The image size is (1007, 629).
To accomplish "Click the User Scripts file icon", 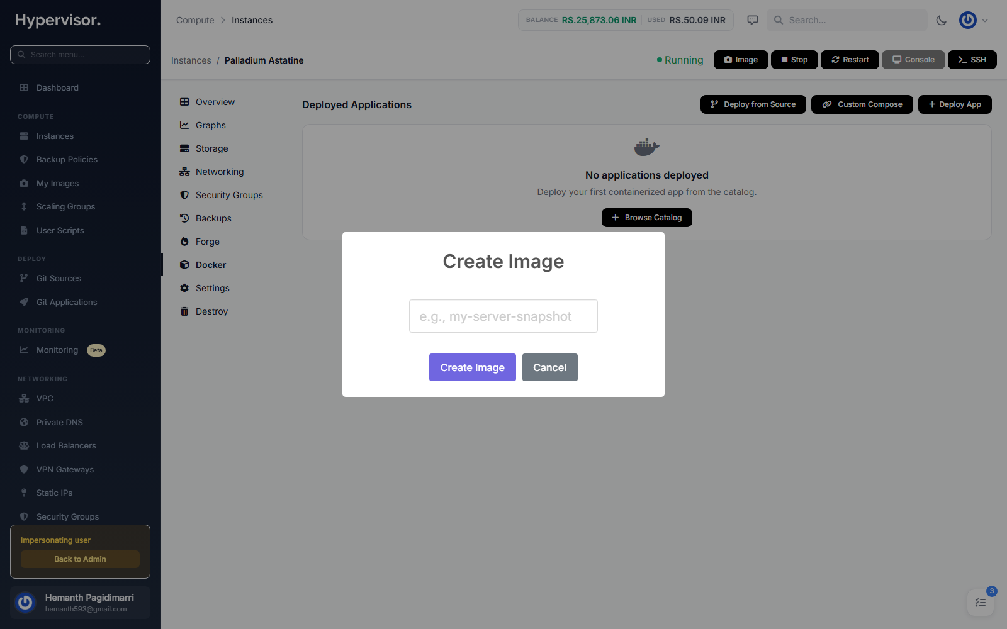I will pyautogui.click(x=24, y=230).
